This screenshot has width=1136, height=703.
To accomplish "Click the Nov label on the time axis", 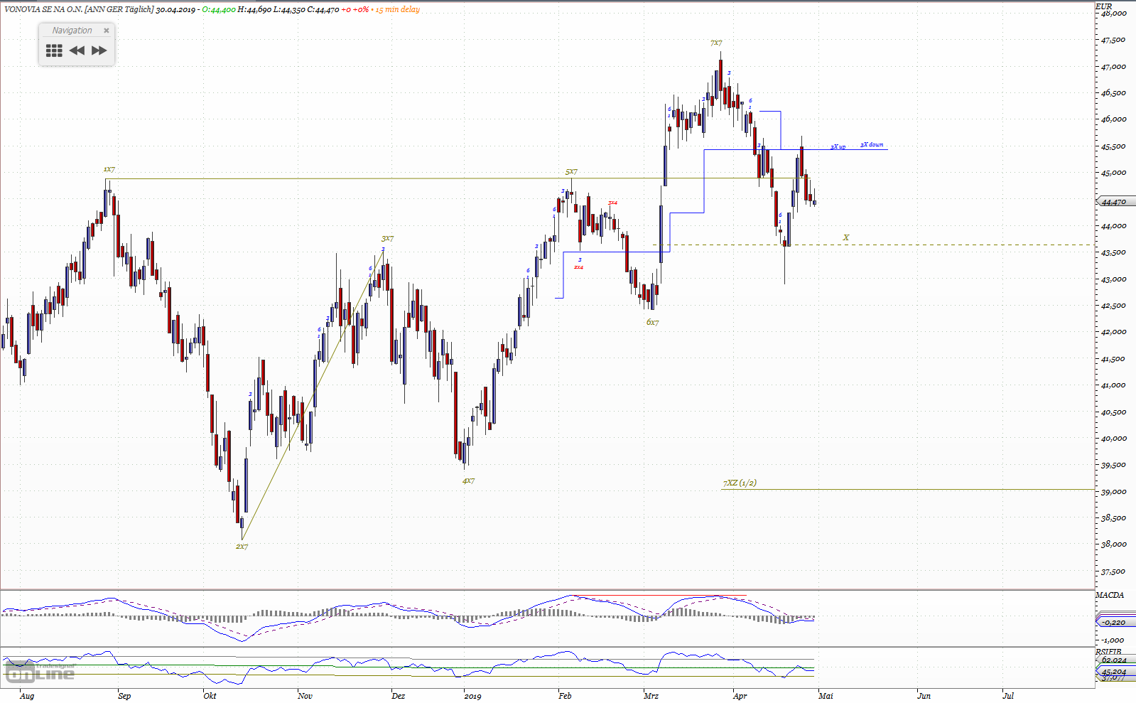I will point(305,696).
